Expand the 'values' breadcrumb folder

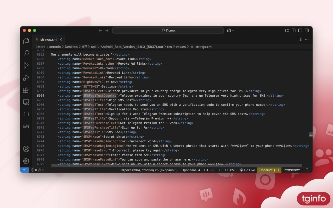181,47
